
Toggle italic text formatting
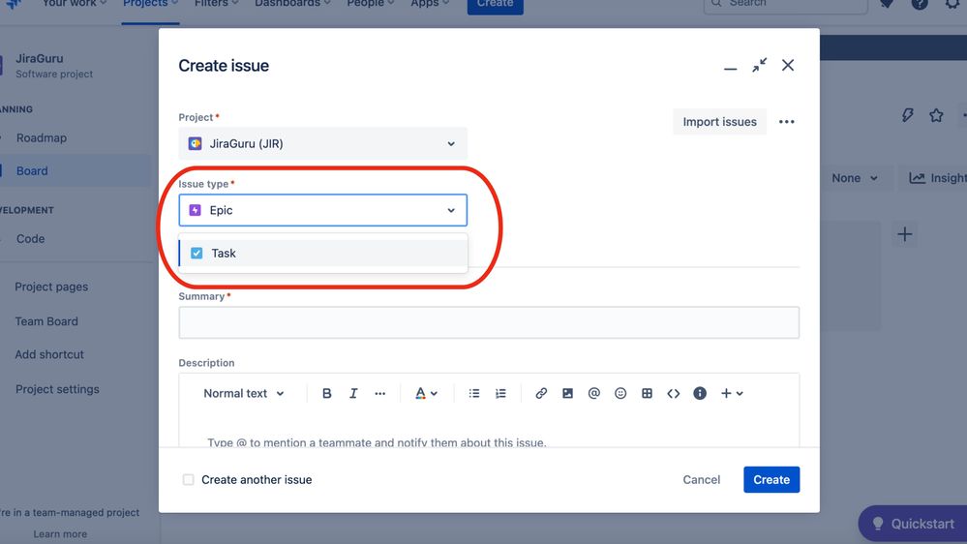pyautogui.click(x=353, y=394)
